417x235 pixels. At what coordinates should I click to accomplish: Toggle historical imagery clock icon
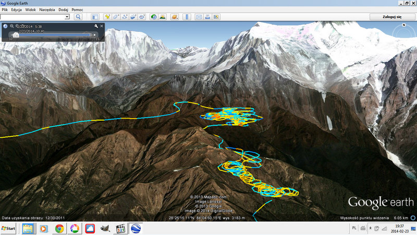pyautogui.click(x=154, y=17)
